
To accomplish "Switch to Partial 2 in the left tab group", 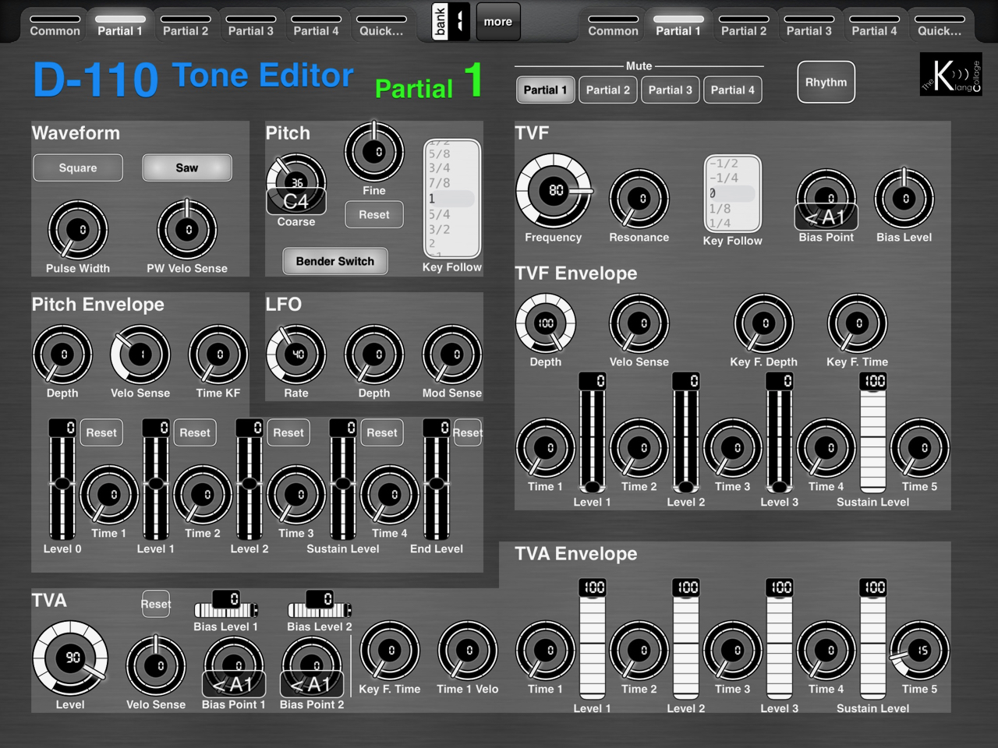I will pos(186,25).
